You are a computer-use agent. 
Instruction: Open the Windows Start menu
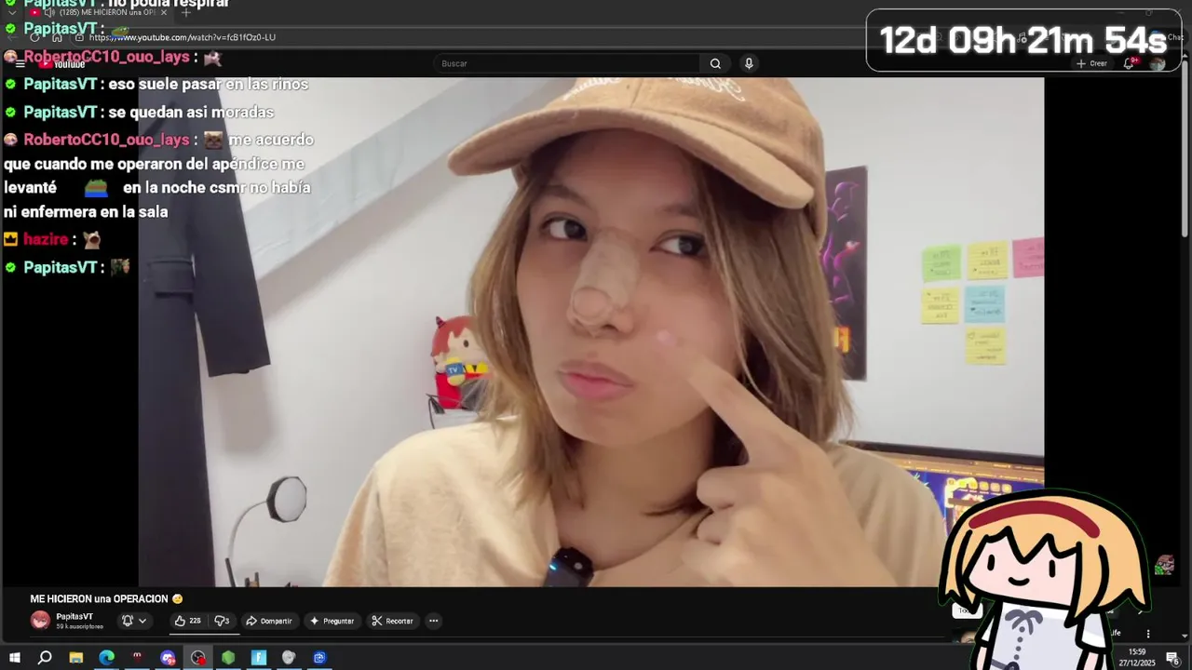pos(14,658)
